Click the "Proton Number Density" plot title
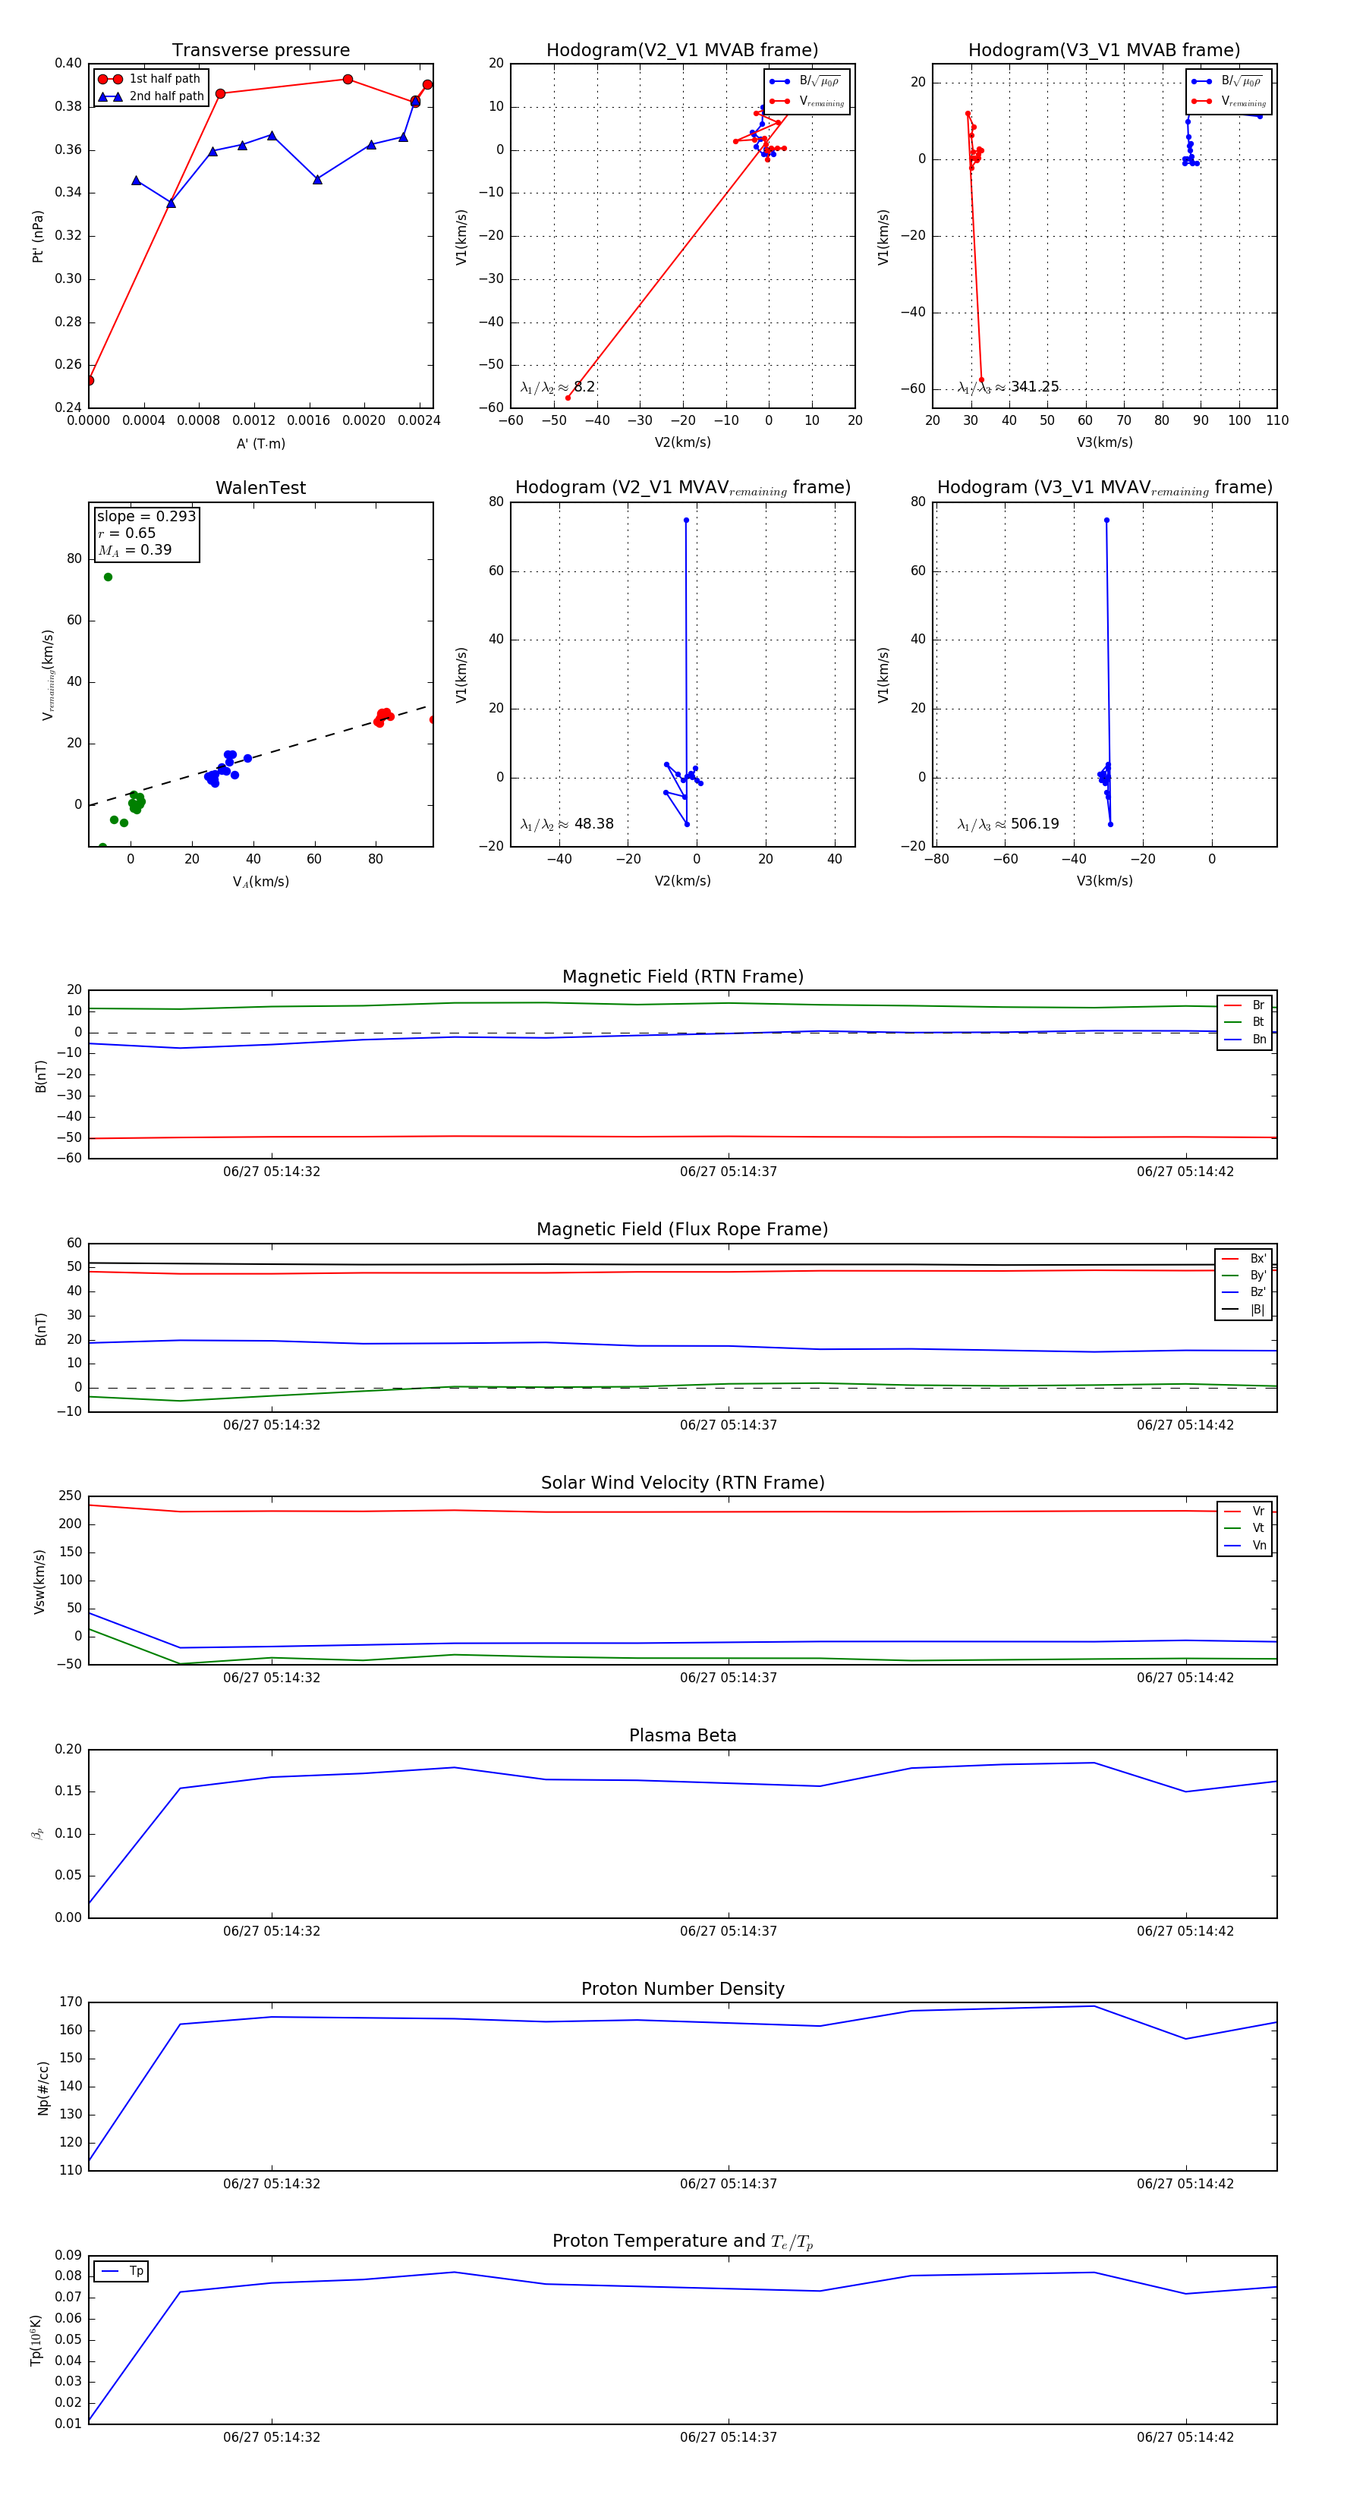The image size is (1366, 2504). click(x=682, y=1989)
